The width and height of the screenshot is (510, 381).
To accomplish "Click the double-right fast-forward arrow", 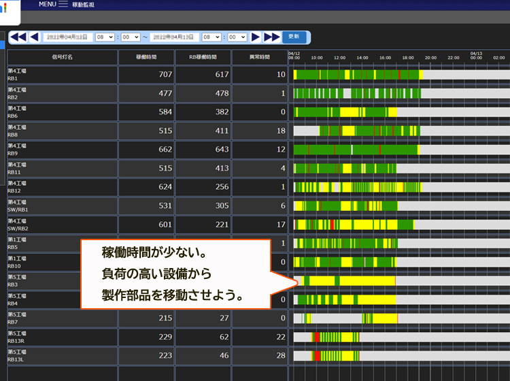I will pyautogui.click(x=271, y=37).
